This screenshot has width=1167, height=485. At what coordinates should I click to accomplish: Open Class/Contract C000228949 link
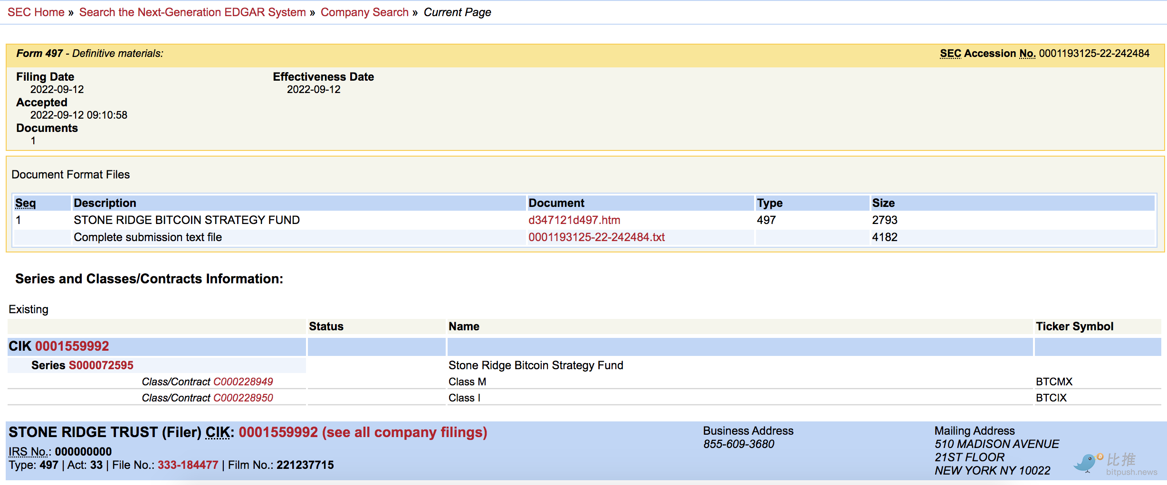coord(243,382)
